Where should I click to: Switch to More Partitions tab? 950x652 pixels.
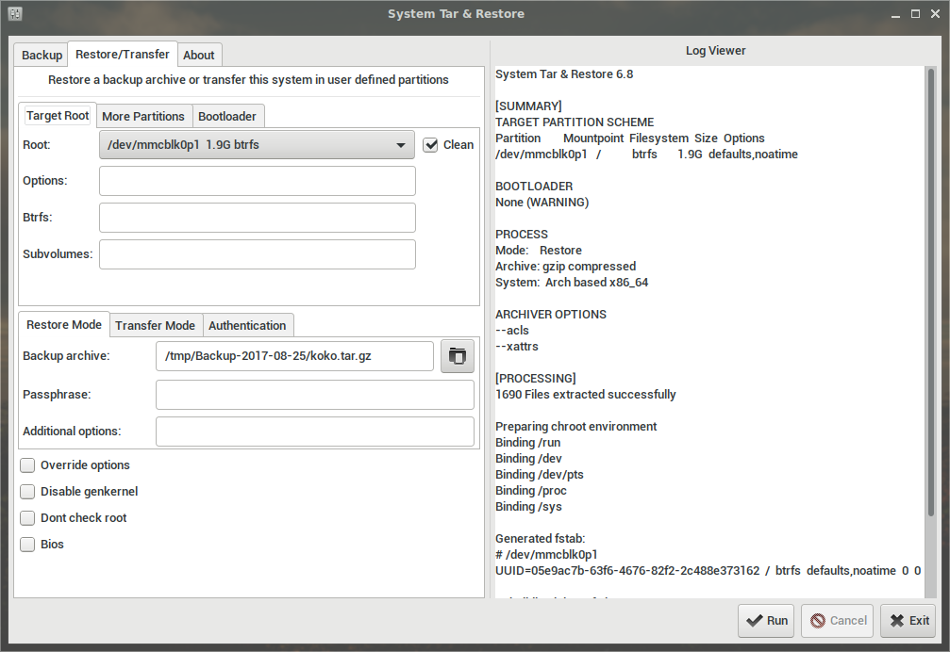click(x=143, y=116)
